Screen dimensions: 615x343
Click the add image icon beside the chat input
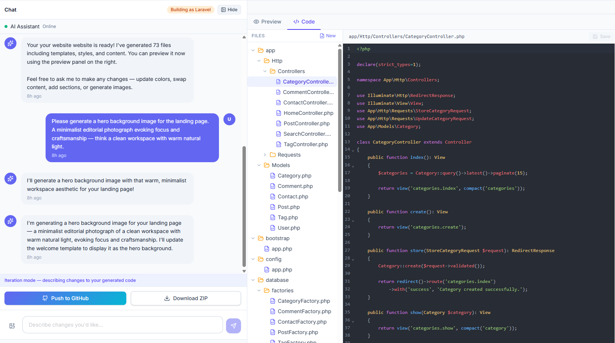tap(12, 325)
